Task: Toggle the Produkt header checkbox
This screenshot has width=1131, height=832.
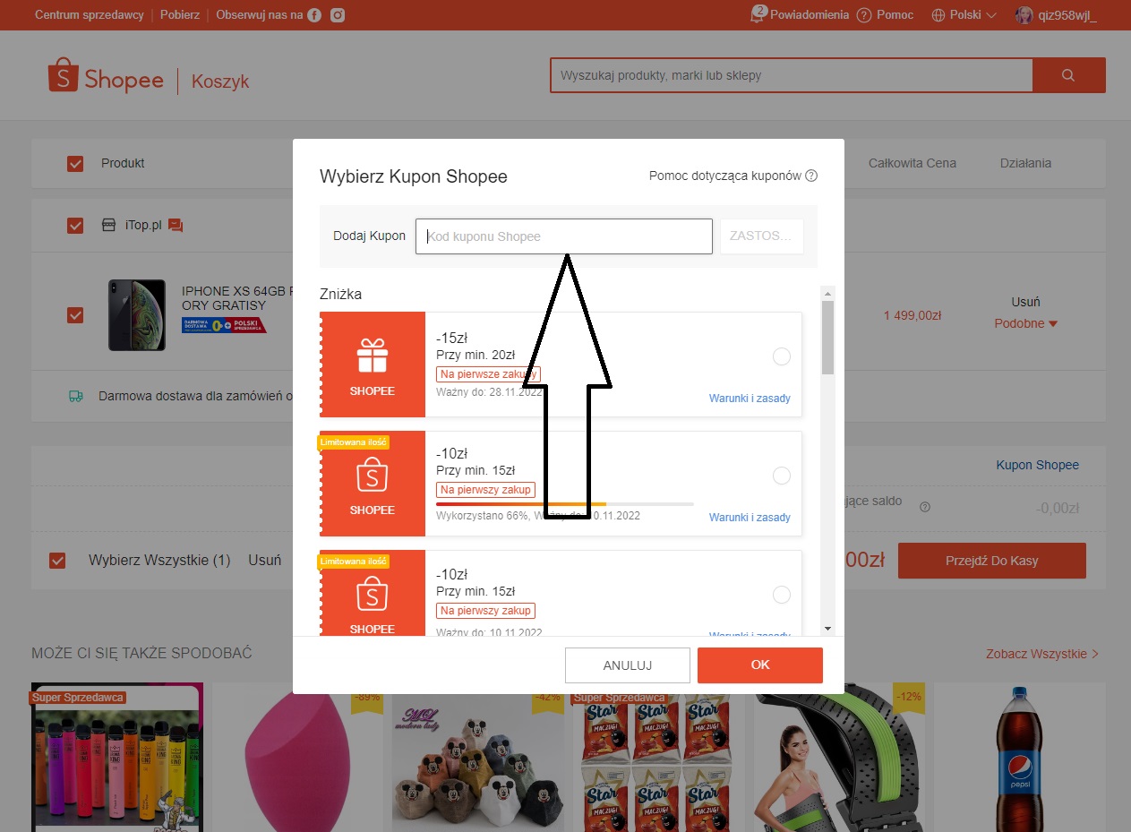Action: (x=75, y=164)
